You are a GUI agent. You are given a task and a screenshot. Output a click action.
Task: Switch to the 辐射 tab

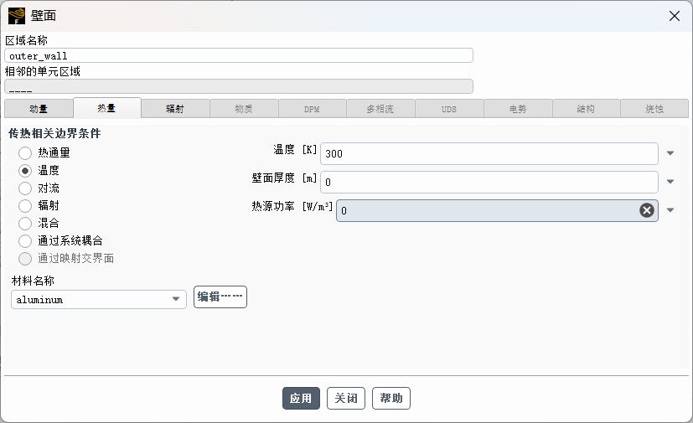(x=174, y=109)
